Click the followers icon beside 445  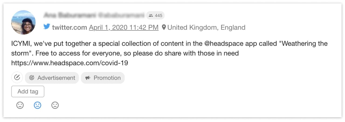pyautogui.click(x=151, y=16)
